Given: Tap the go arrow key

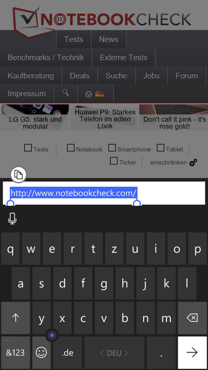Looking at the screenshot, I should 192,353.
